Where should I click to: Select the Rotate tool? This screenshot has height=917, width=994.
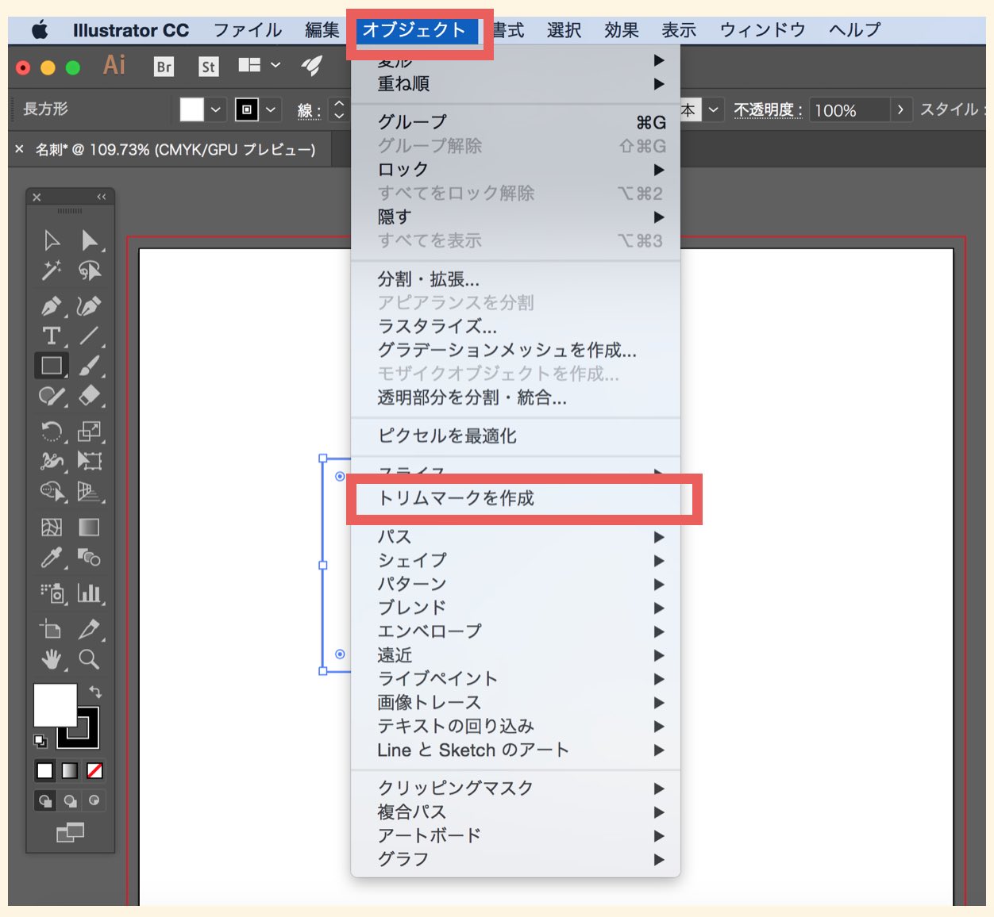[52, 432]
